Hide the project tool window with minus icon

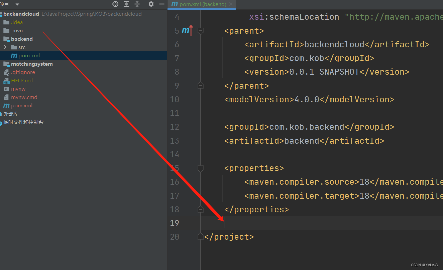coord(162,4)
